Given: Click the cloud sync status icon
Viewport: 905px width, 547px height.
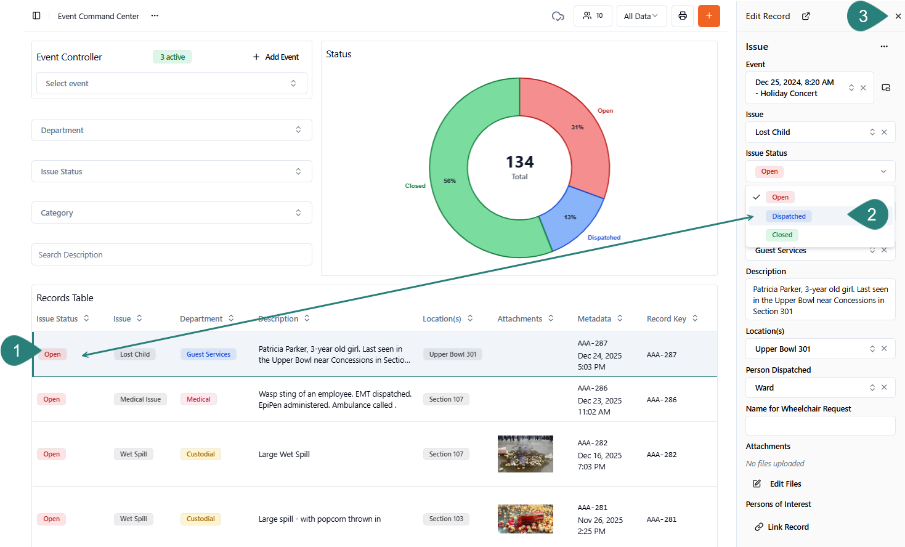Looking at the screenshot, I should (x=558, y=16).
